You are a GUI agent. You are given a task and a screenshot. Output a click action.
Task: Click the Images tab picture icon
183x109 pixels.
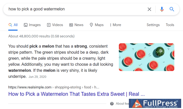(x=26, y=25)
